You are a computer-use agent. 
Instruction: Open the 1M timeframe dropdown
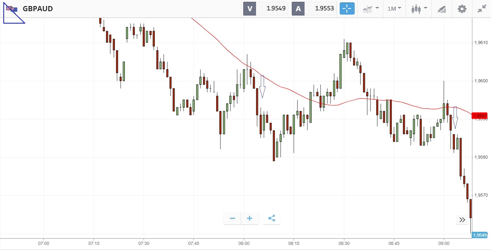pos(394,9)
